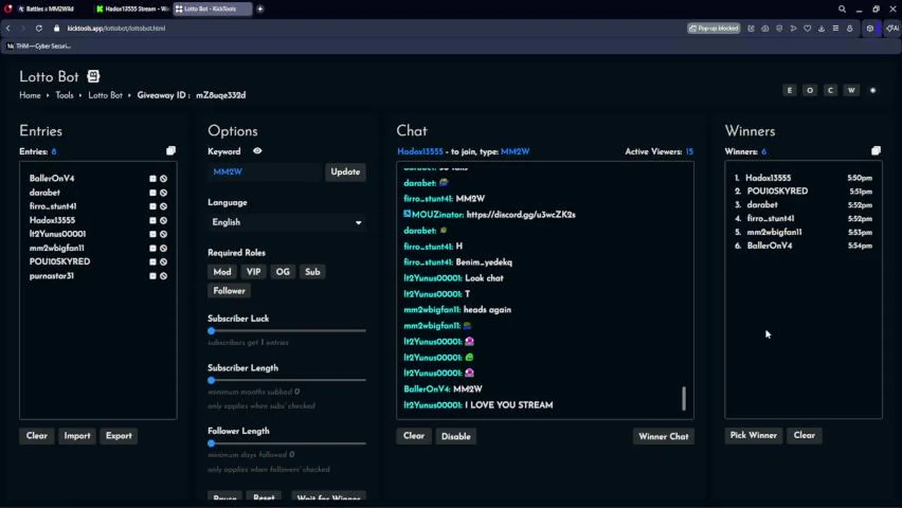This screenshot has height=508, width=902.
Task: Ban POU10SKYRED from entries
Action: coord(163,262)
